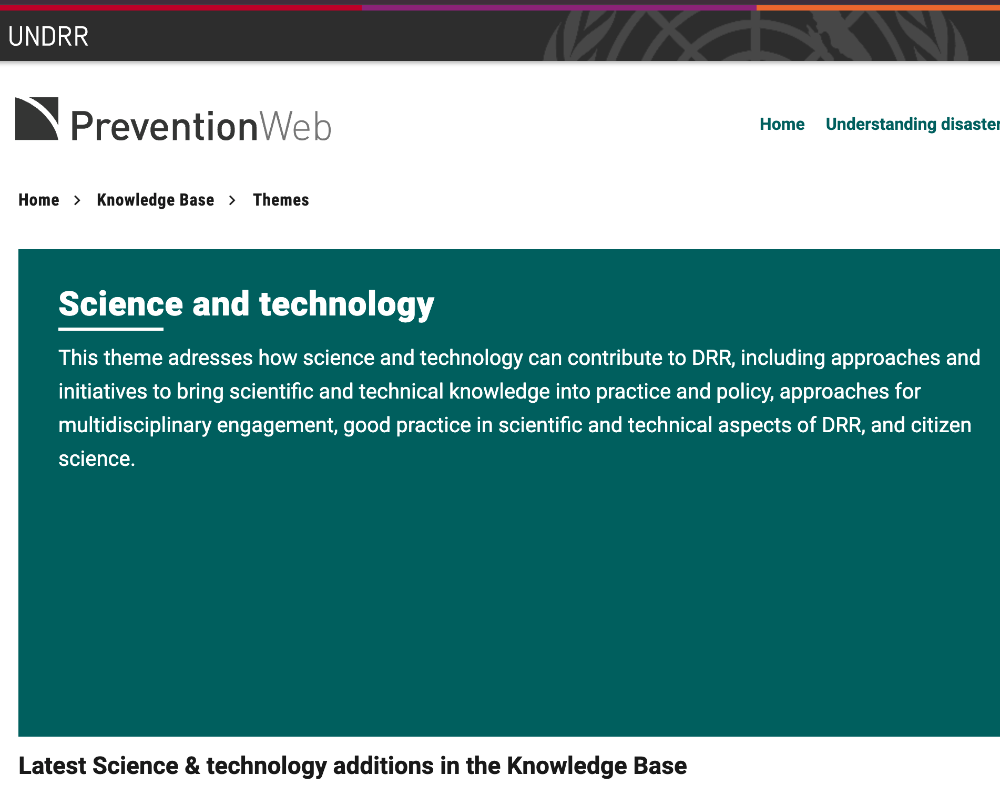Click the white underline beneath banner heading
Viewport: 1000px width, 795px height.
111,329
